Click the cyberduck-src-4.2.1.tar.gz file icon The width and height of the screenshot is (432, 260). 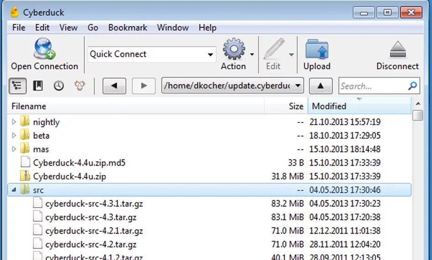(37, 230)
